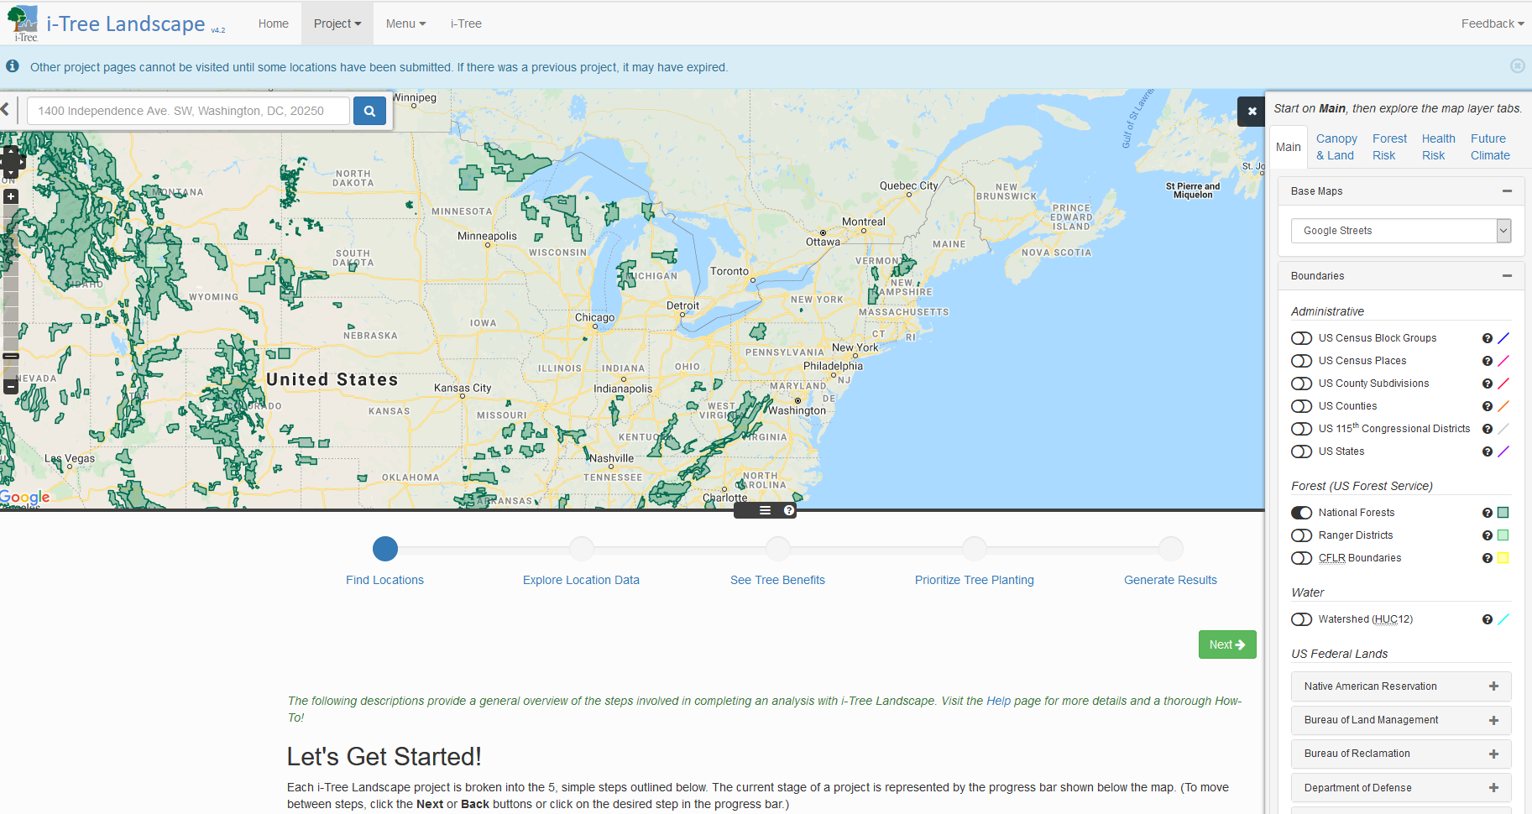
Task: Collapse the Boundaries section
Action: [x=1507, y=276]
